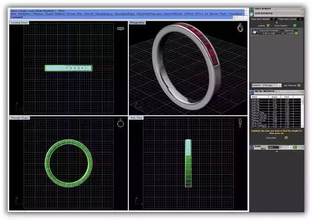Click green go button in Diamond Princess row
The width and height of the screenshot is (312, 220).
296,33
